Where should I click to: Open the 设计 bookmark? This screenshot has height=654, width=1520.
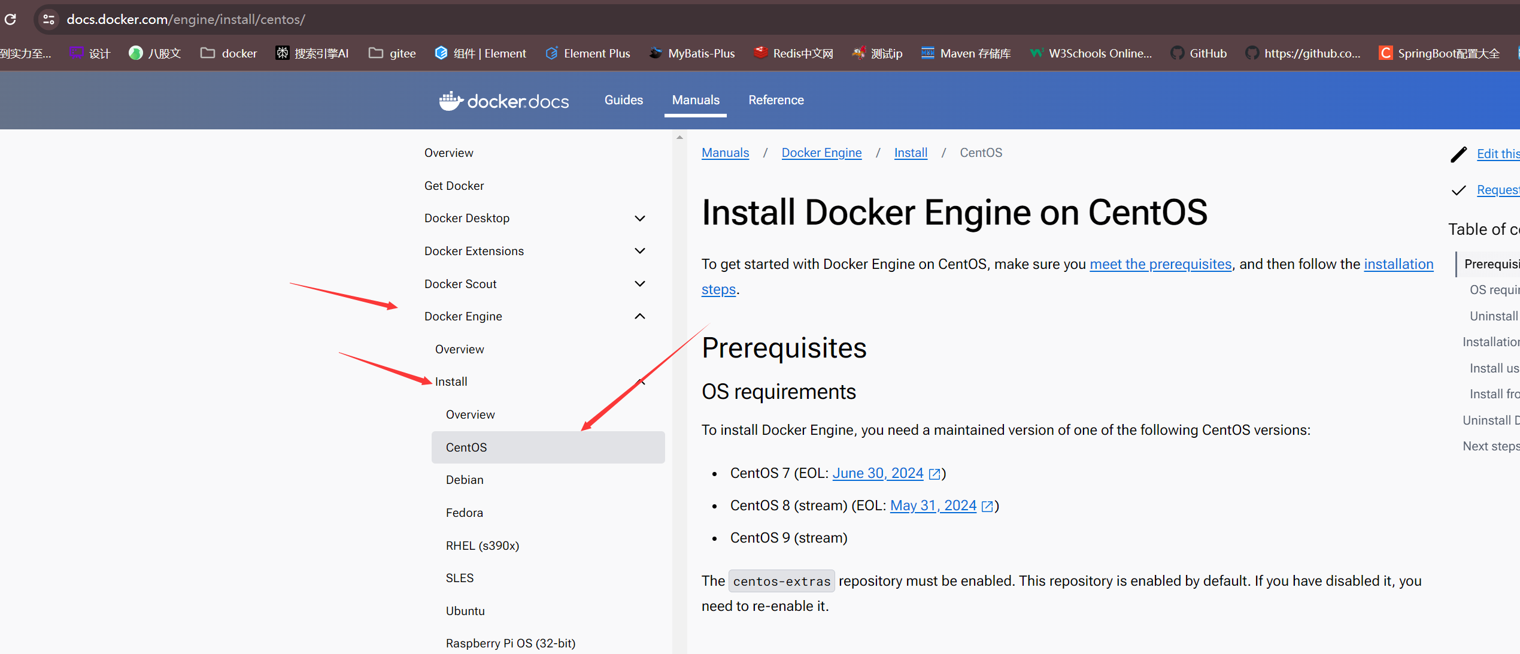90,53
